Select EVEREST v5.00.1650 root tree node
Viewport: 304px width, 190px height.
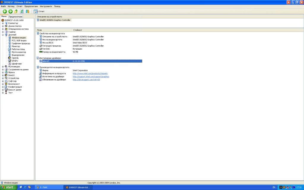(14, 20)
